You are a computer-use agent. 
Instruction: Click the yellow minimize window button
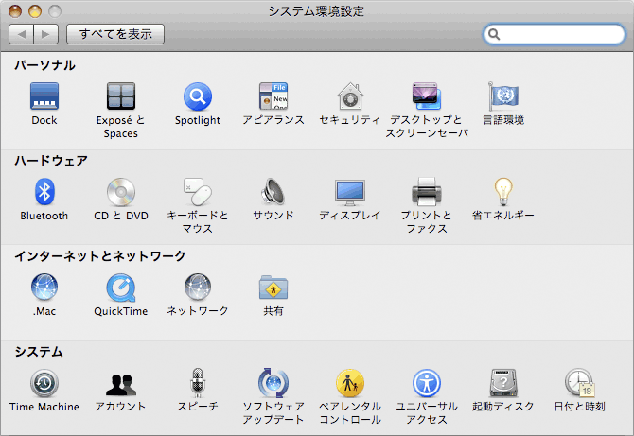click(x=35, y=11)
